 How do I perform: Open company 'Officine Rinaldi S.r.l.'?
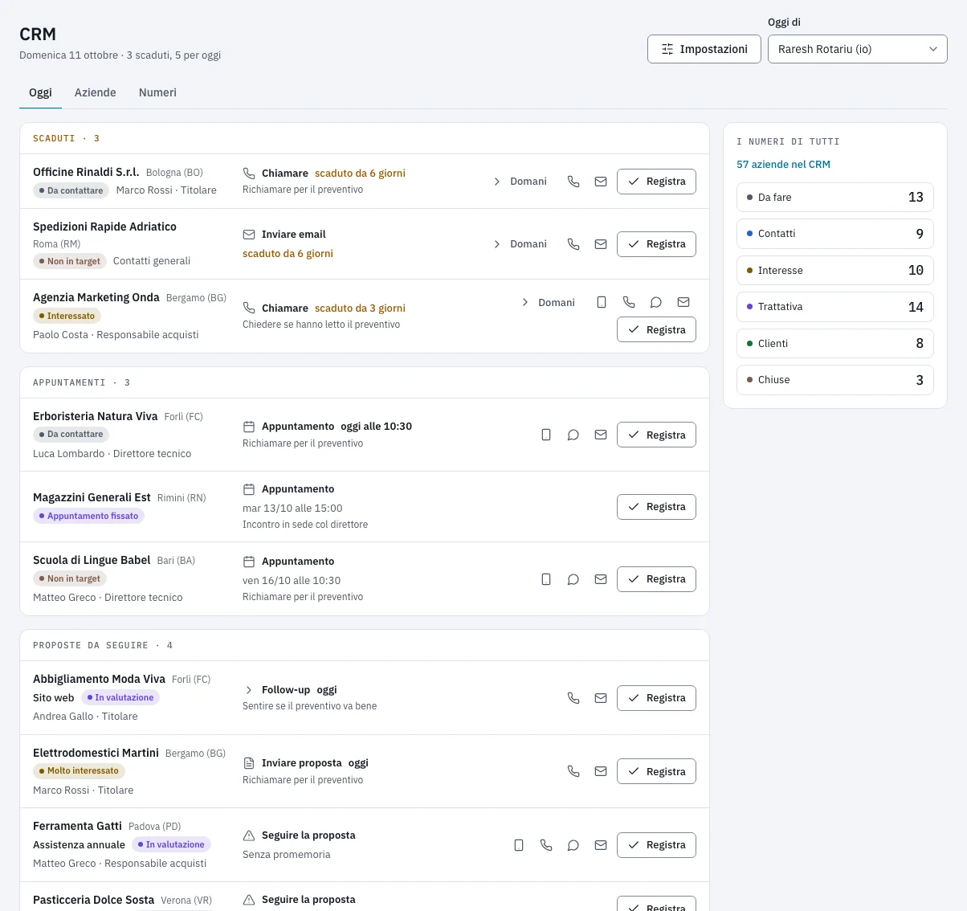click(x=86, y=172)
